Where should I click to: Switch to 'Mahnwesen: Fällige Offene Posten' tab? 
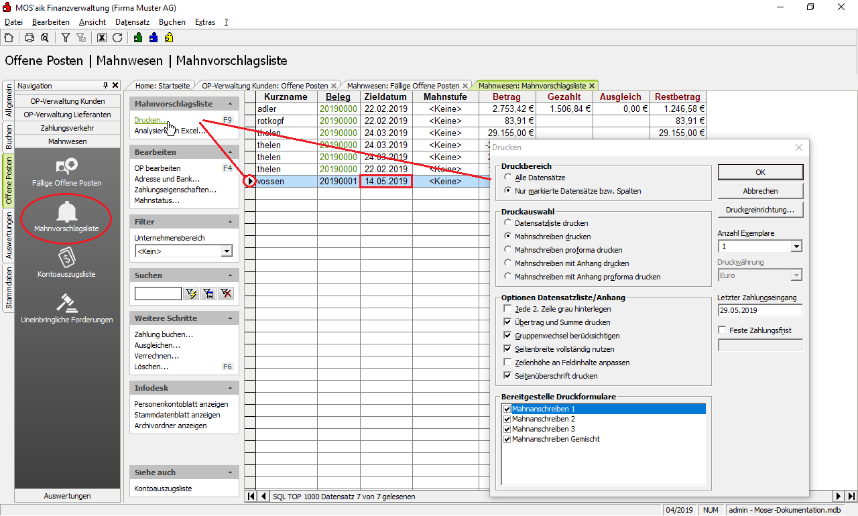point(403,86)
